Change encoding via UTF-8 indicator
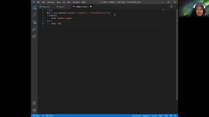209x117 pixels. (x=154, y=116)
